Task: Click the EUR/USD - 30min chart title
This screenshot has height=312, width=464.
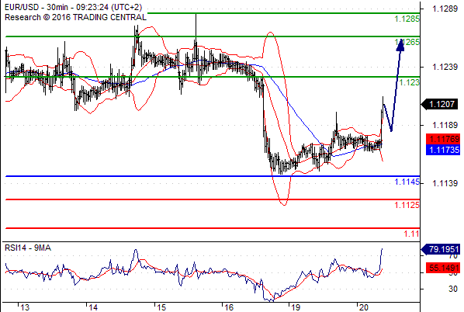Action: [73, 7]
